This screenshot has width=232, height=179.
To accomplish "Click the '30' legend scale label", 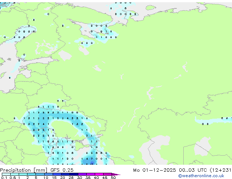I will click(x=80, y=178).
